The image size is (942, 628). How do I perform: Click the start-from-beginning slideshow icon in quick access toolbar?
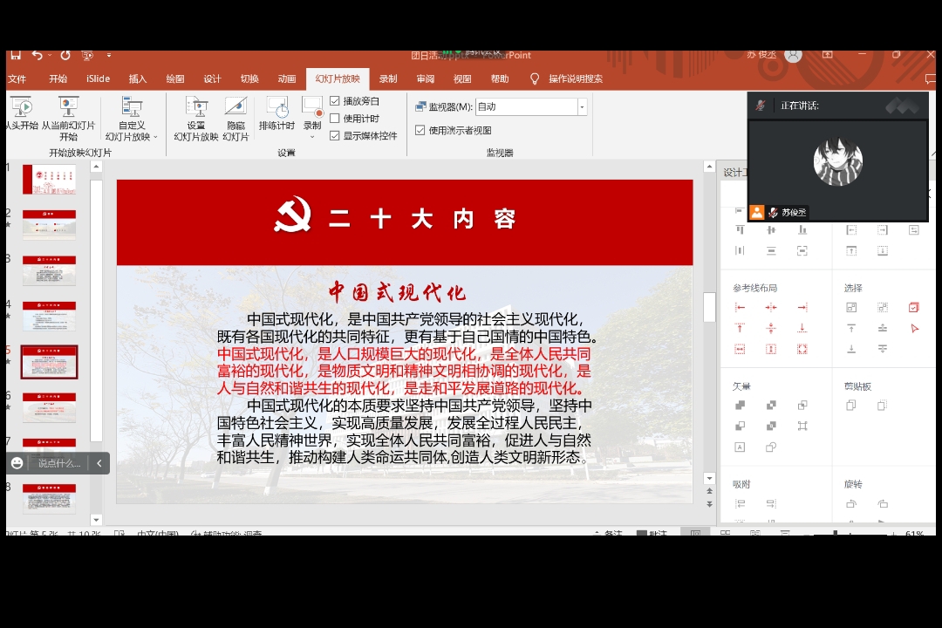(x=88, y=55)
